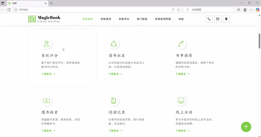Image resolution: width=261 pixels, height=137 pixels.
Task: Open browser settings and more menu
Action: (x=251, y=10)
